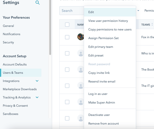Click the first user's colorful avatar
This screenshot has height=129, width=154.
point(81,37)
